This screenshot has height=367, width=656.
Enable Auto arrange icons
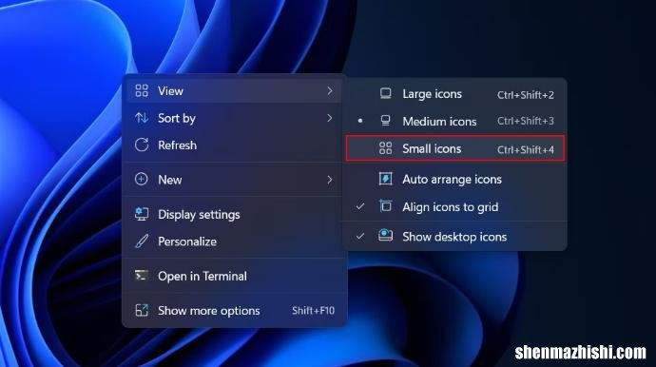click(454, 179)
